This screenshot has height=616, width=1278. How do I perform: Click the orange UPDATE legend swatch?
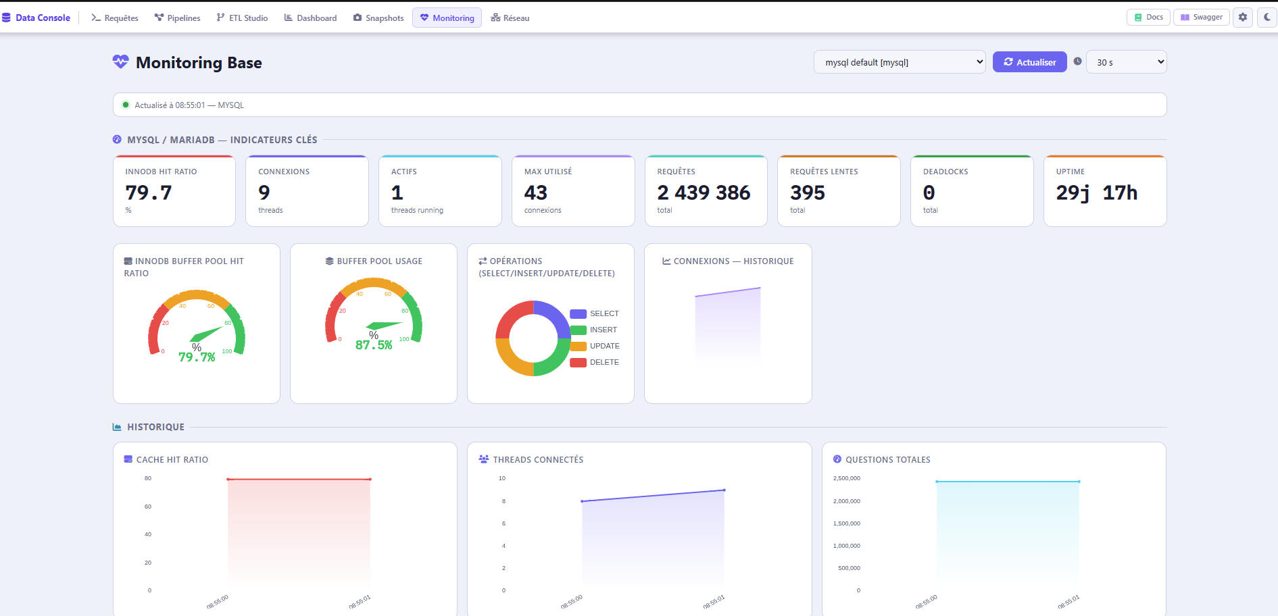pos(578,346)
